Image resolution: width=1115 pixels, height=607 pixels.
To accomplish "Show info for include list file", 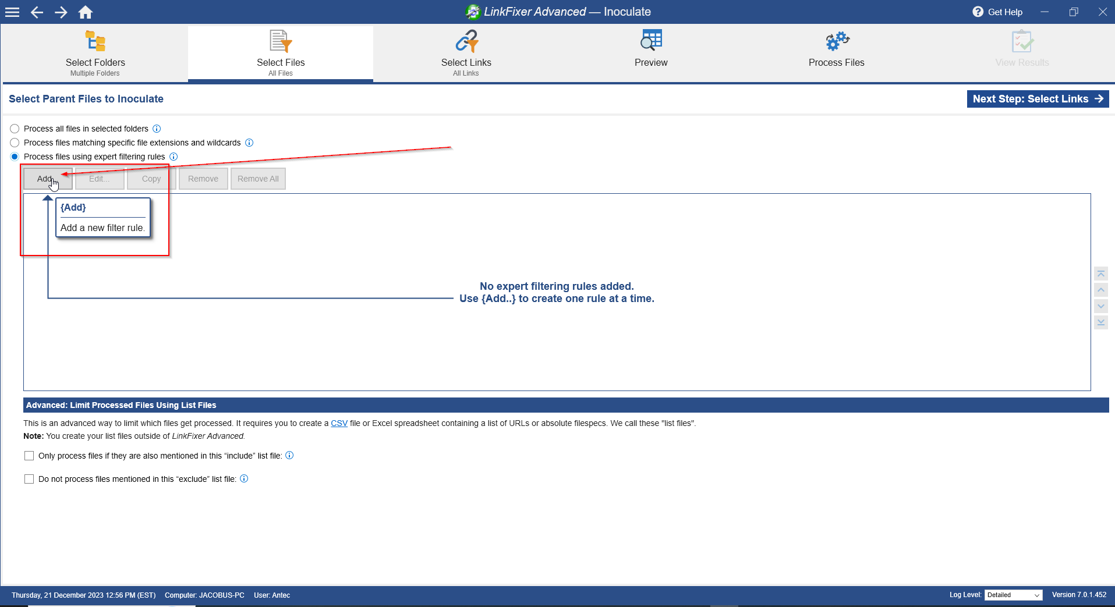I will click(x=289, y=455).
